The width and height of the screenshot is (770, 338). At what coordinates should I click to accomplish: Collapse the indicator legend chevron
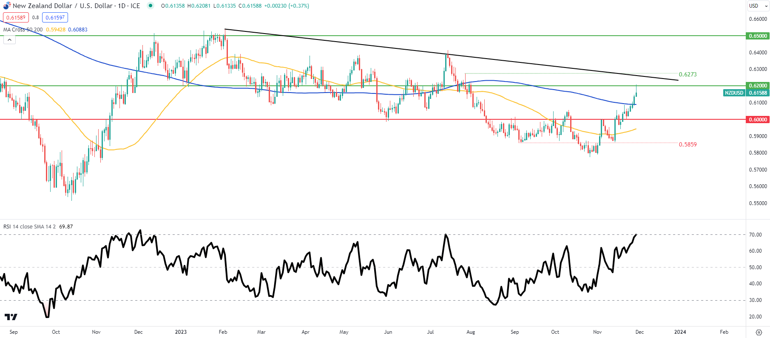point(9,39)
